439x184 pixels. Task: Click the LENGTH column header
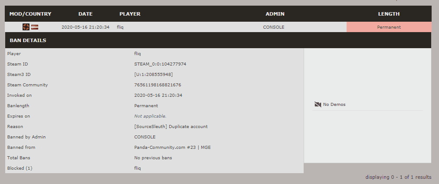pyautogui.click(x=389, y=14)
